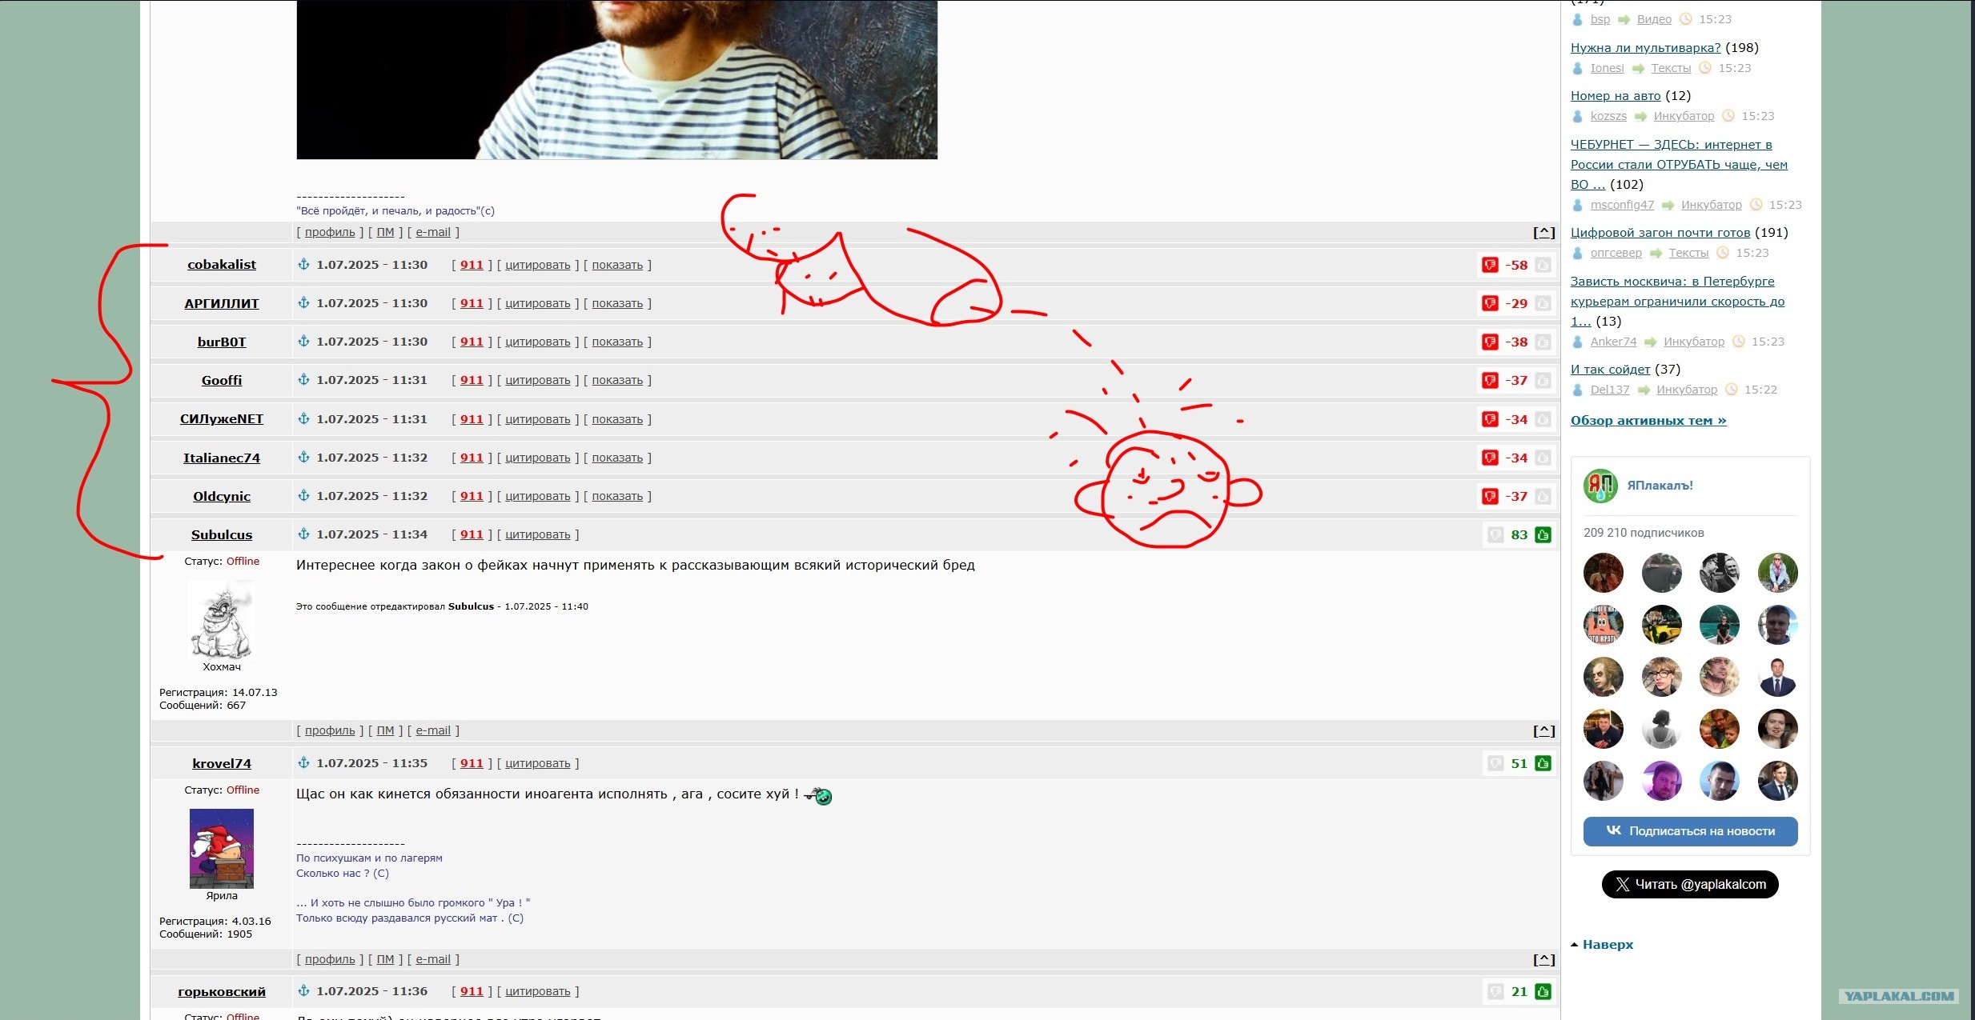This screenshot has height=1020, width=1975.
Task: Jump to top via [^] under Subulcus's post
Action: pyautogui.click(x=1543, y=730)
